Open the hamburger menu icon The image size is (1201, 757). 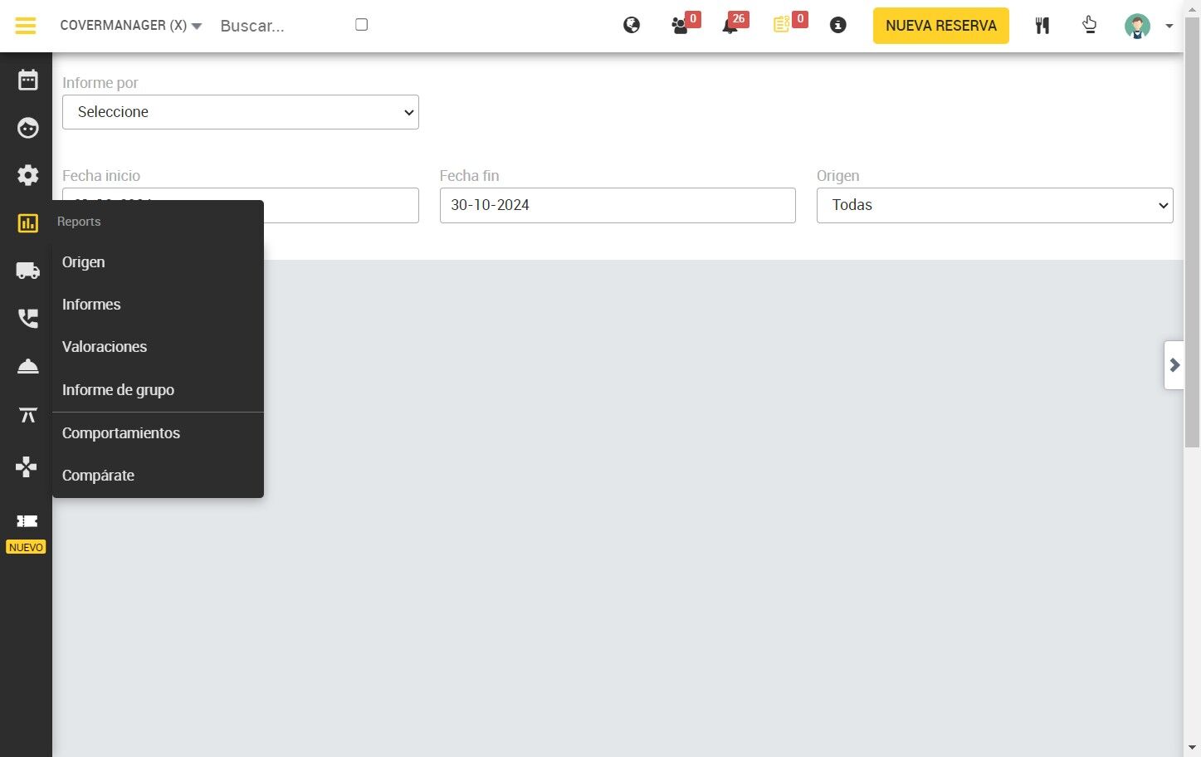tap(26, 26)
